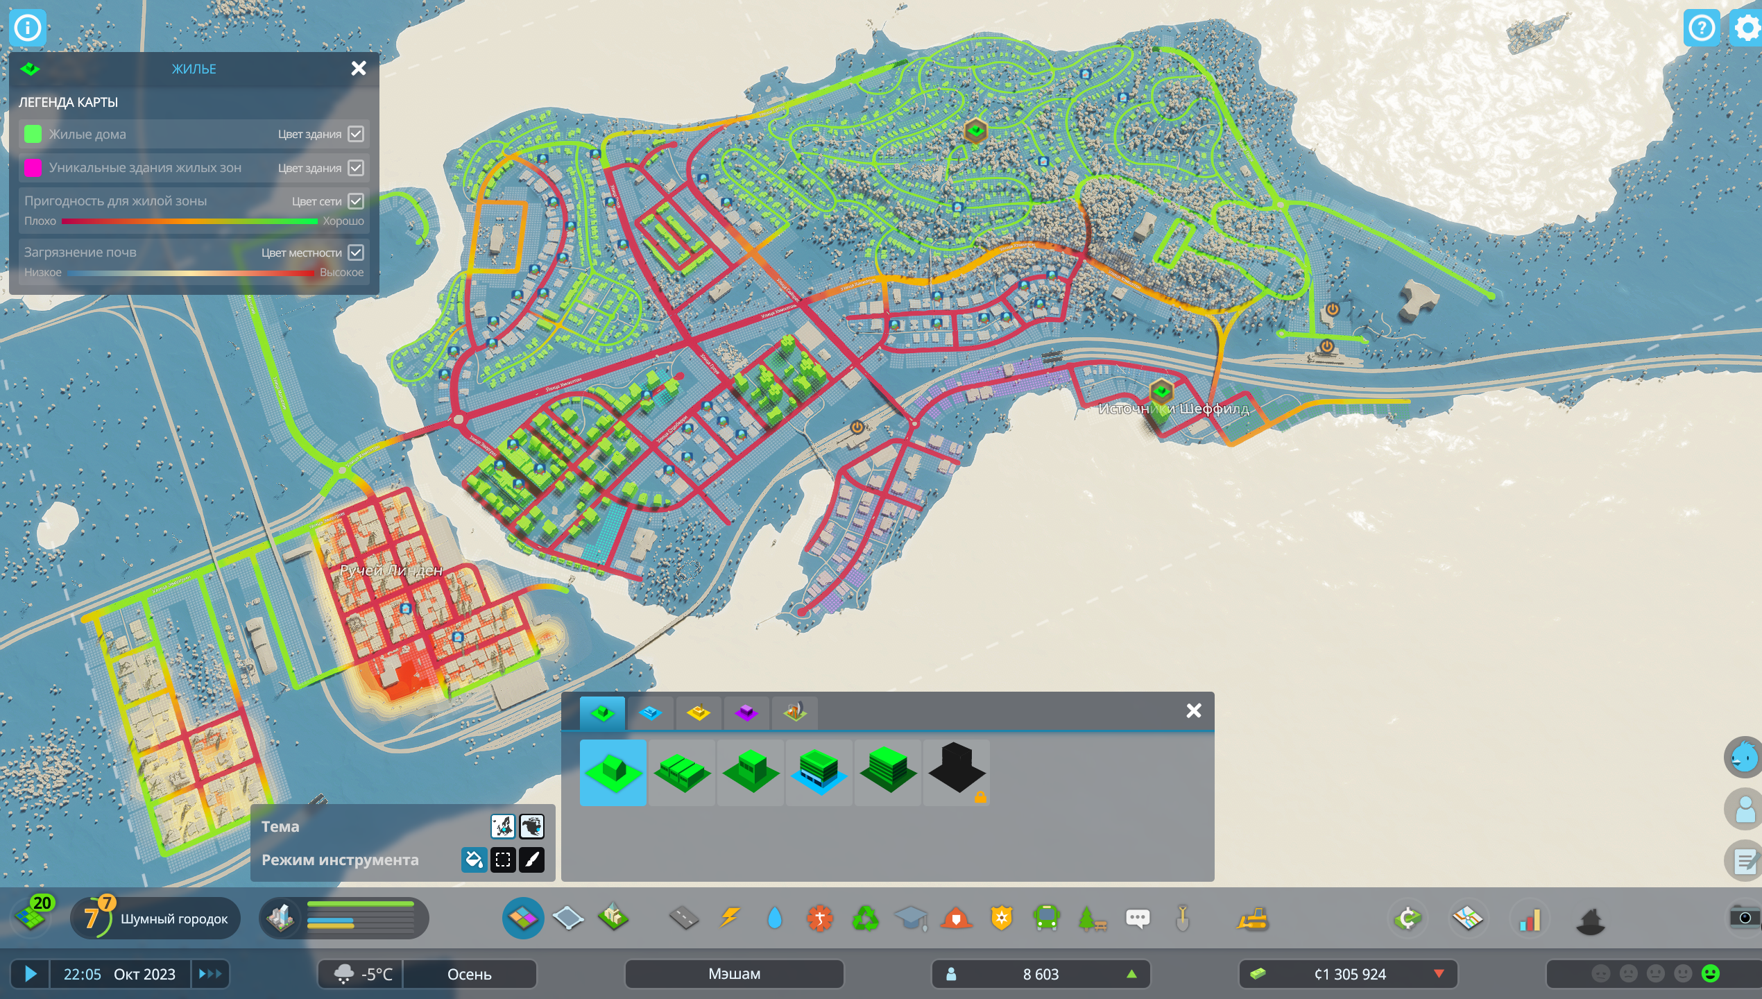The width and height of the screenshot is (1762, 999).
Task: Click green happy face happiness indicator
Action: [x=1711, y=973]
